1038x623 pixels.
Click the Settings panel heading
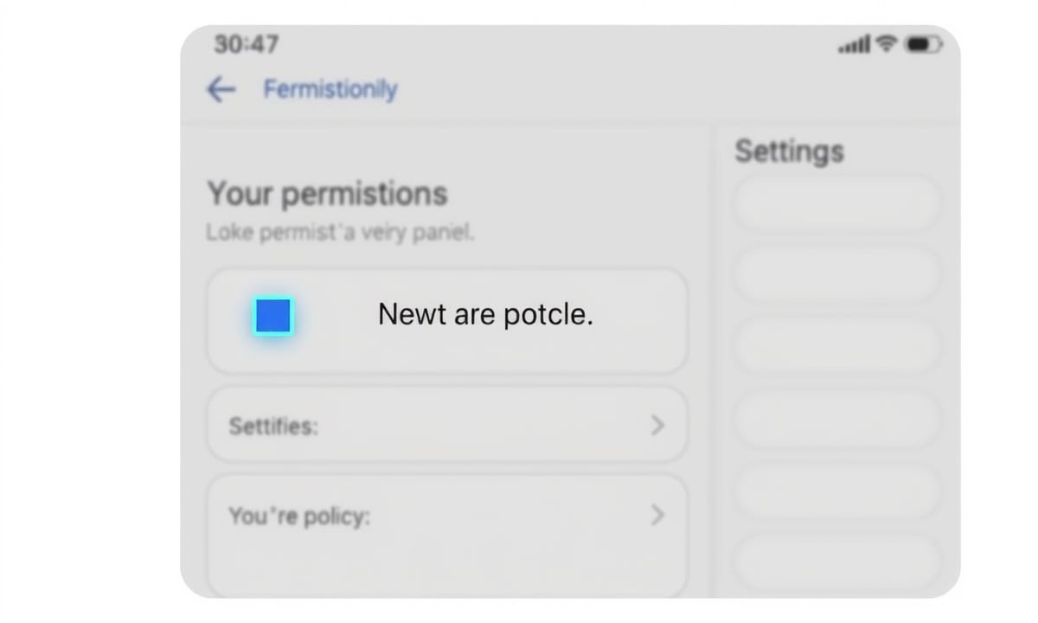[789, 151]
